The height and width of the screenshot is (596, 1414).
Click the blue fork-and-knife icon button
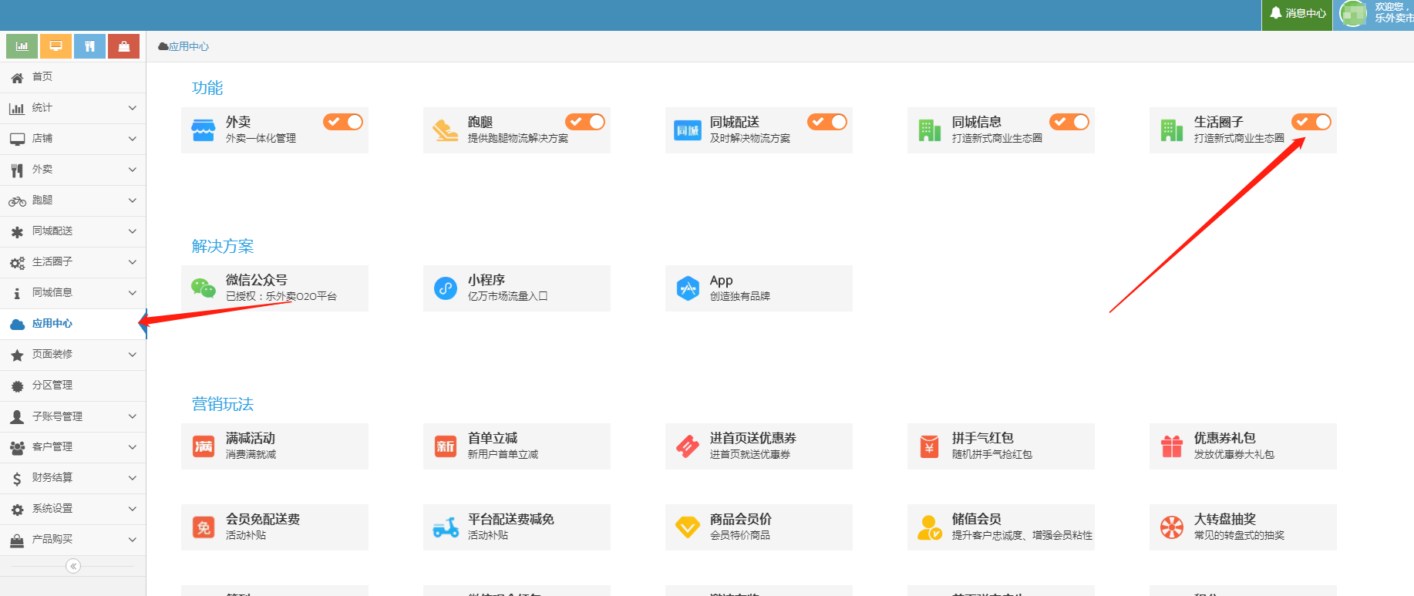[x=89, y=46]
